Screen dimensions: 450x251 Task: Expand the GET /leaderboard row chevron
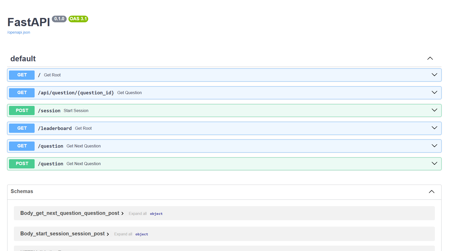(x=434, y=128)
